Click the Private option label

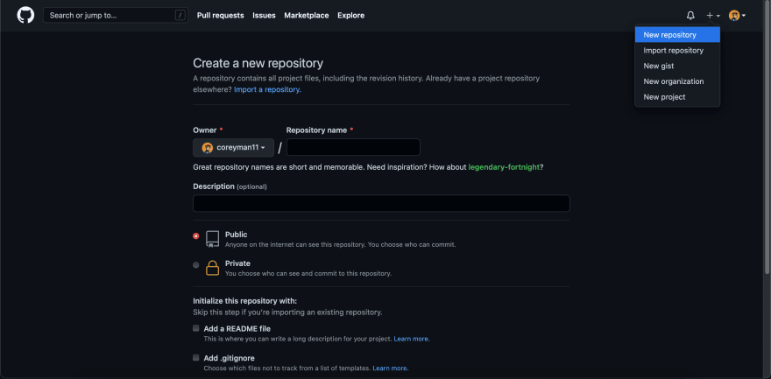coord(237,263)
